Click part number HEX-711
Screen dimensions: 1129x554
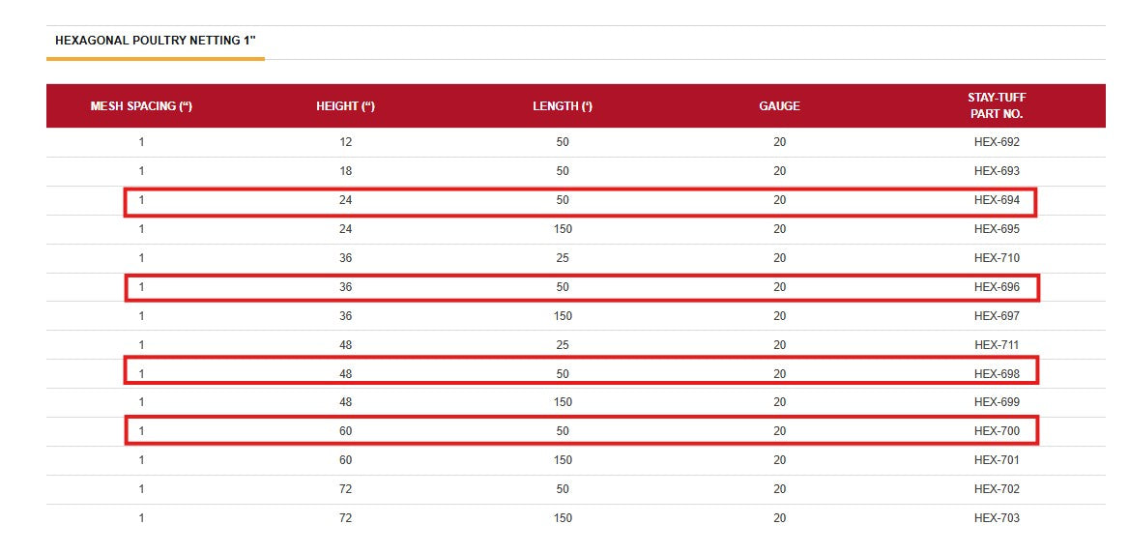point(997,345)
